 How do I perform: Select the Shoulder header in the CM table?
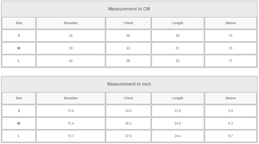71,23
